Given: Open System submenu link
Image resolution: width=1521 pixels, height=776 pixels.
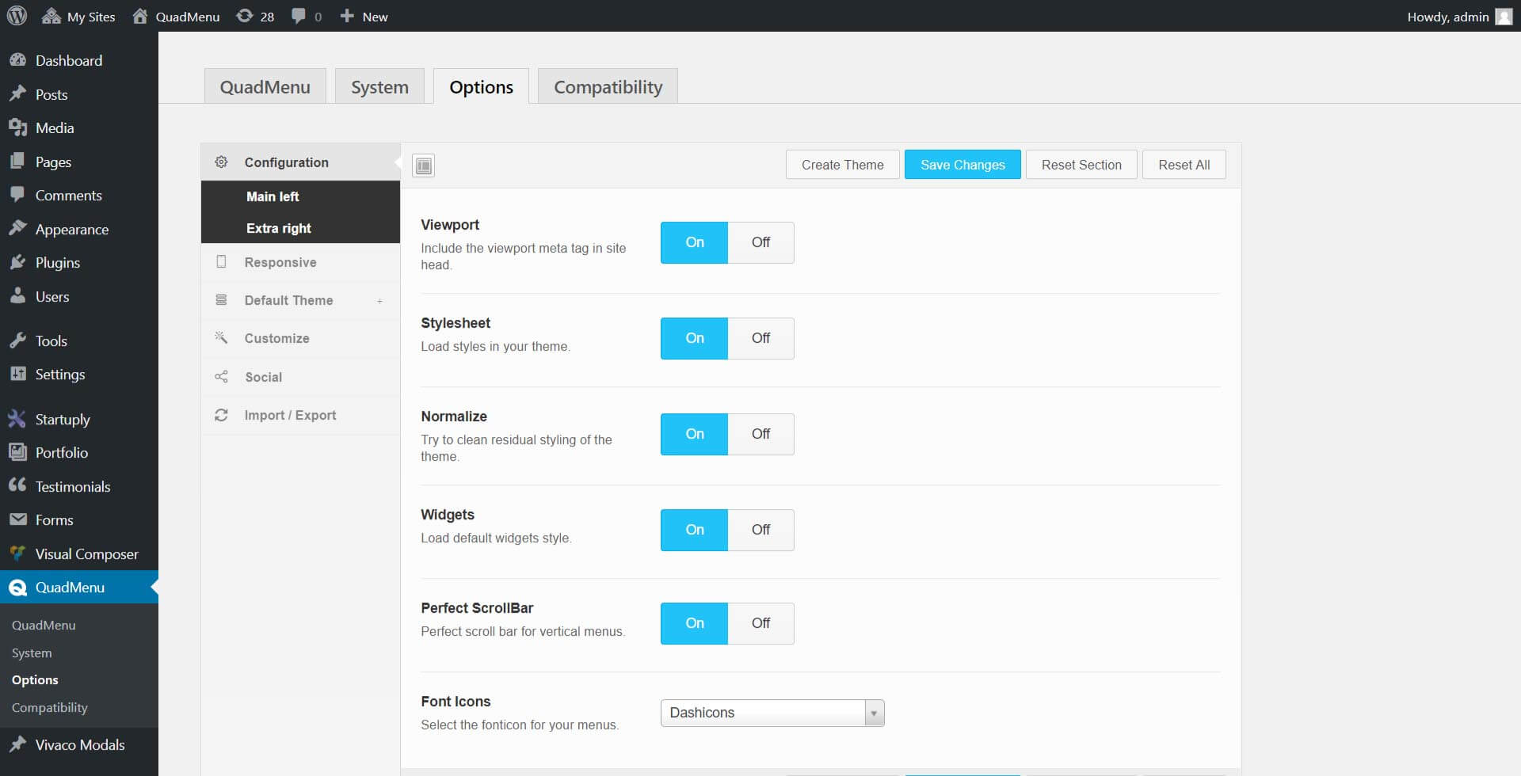Looking at the screenshot, I should 32,652.
